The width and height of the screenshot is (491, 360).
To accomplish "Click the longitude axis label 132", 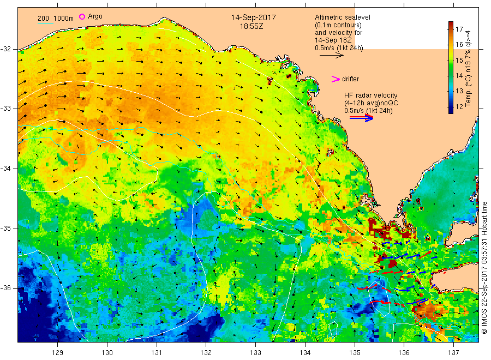I will click(206, 353).
